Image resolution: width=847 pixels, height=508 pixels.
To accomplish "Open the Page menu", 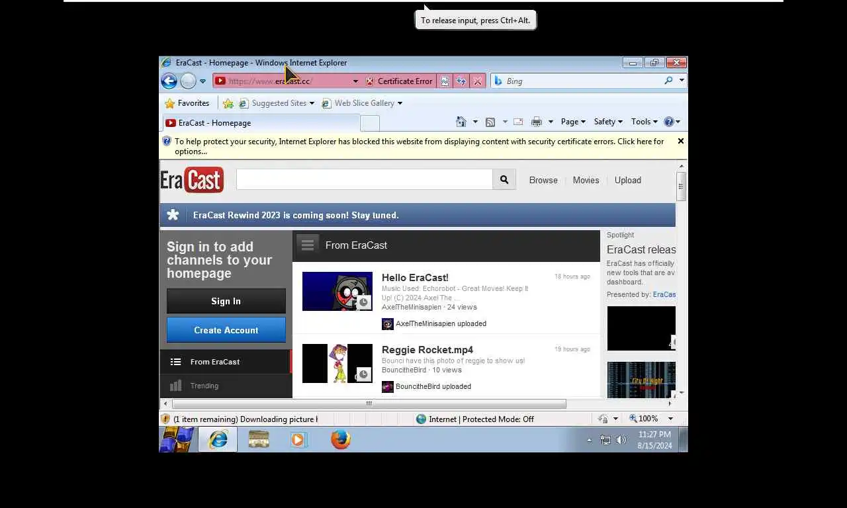I will coord(573,122).
